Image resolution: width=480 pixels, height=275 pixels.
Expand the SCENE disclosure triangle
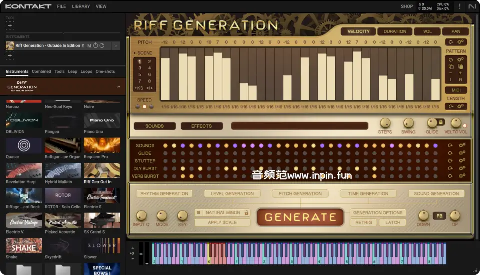[134, 53]
